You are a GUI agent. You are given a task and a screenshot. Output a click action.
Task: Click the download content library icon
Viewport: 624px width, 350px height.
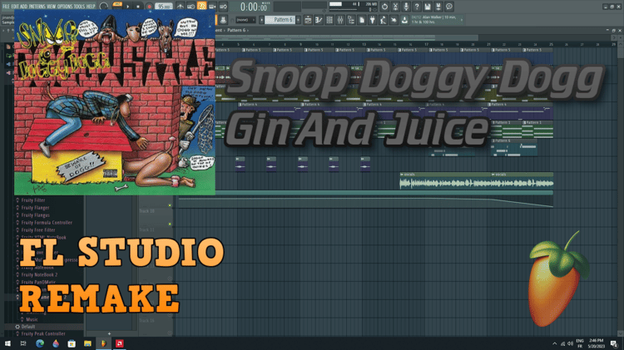[404, 20]
